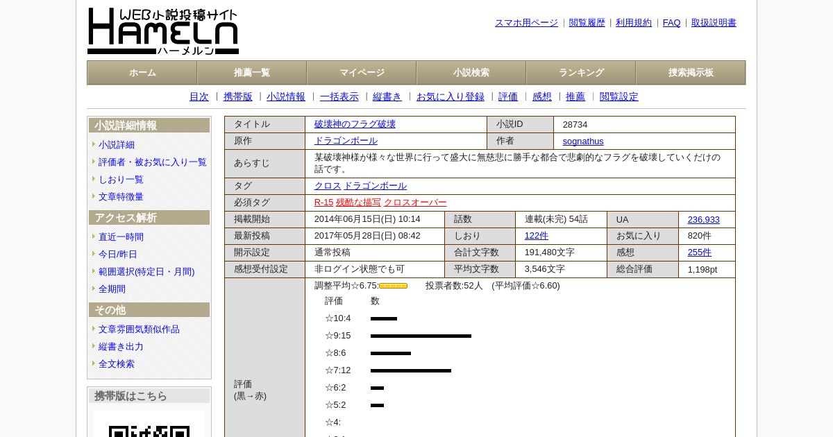Viewport: 833px width, 437px height.
Task: Open 閲覧設定 in submenu
Action: pyautogui.click(x=619, y=97)
